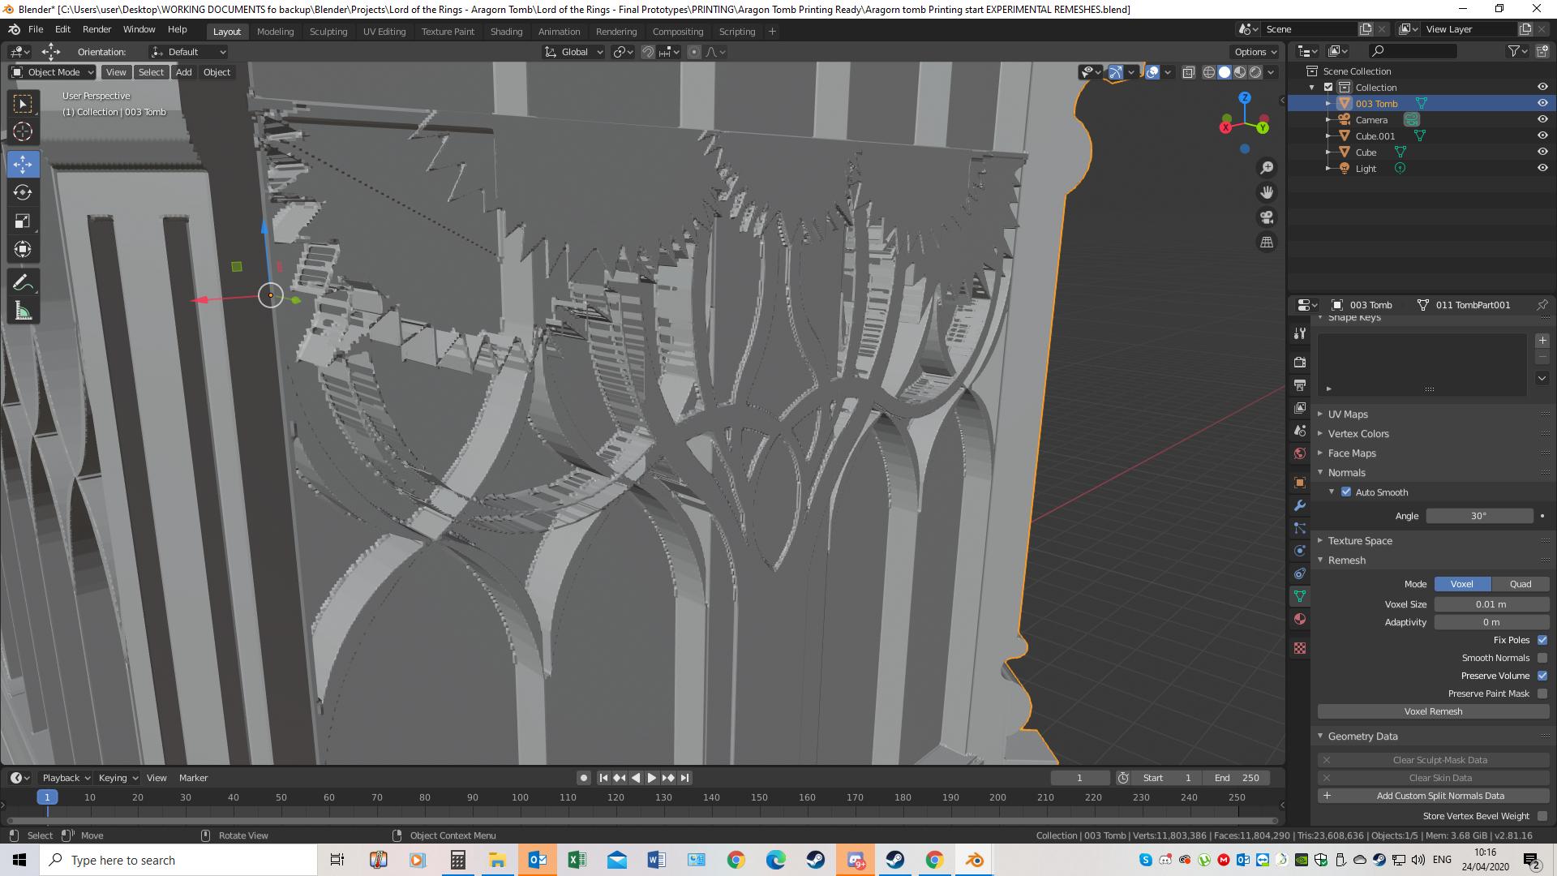
Task: Select the Rotate tool in the toolbar
Action: (23, 192)
